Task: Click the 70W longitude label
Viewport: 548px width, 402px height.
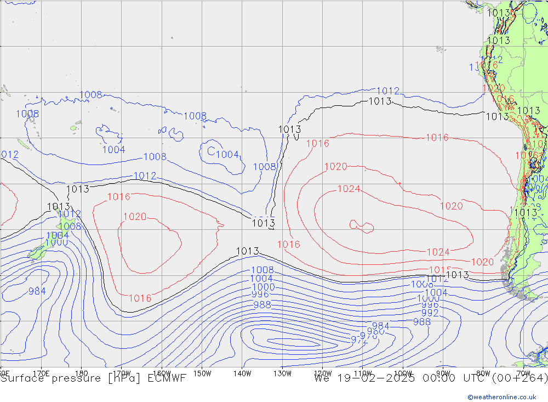Action: (x=523, y=373)
